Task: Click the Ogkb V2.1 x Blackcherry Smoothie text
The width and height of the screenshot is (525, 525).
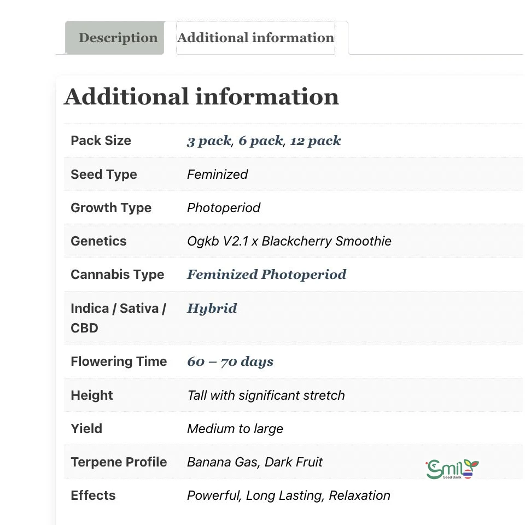Action: [x=289, y=241]
